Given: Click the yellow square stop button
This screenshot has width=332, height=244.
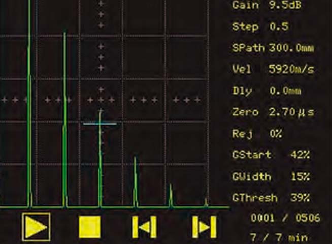Looking at the screenshot, I should [90, 227].
